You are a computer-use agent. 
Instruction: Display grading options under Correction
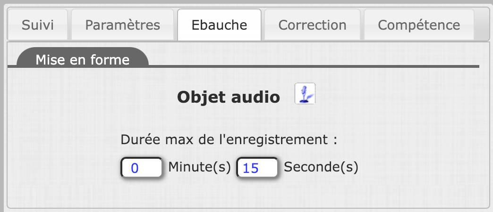coord(312,25)
